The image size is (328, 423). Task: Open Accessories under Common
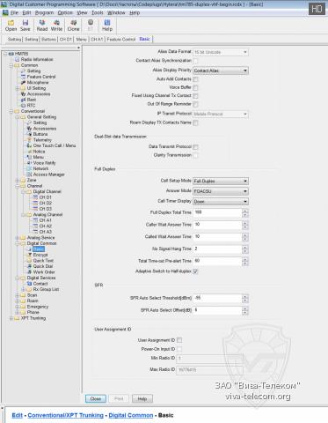tap(39, 94)
